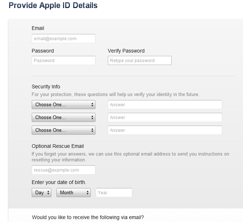Click the Email input field

(63, 39)
